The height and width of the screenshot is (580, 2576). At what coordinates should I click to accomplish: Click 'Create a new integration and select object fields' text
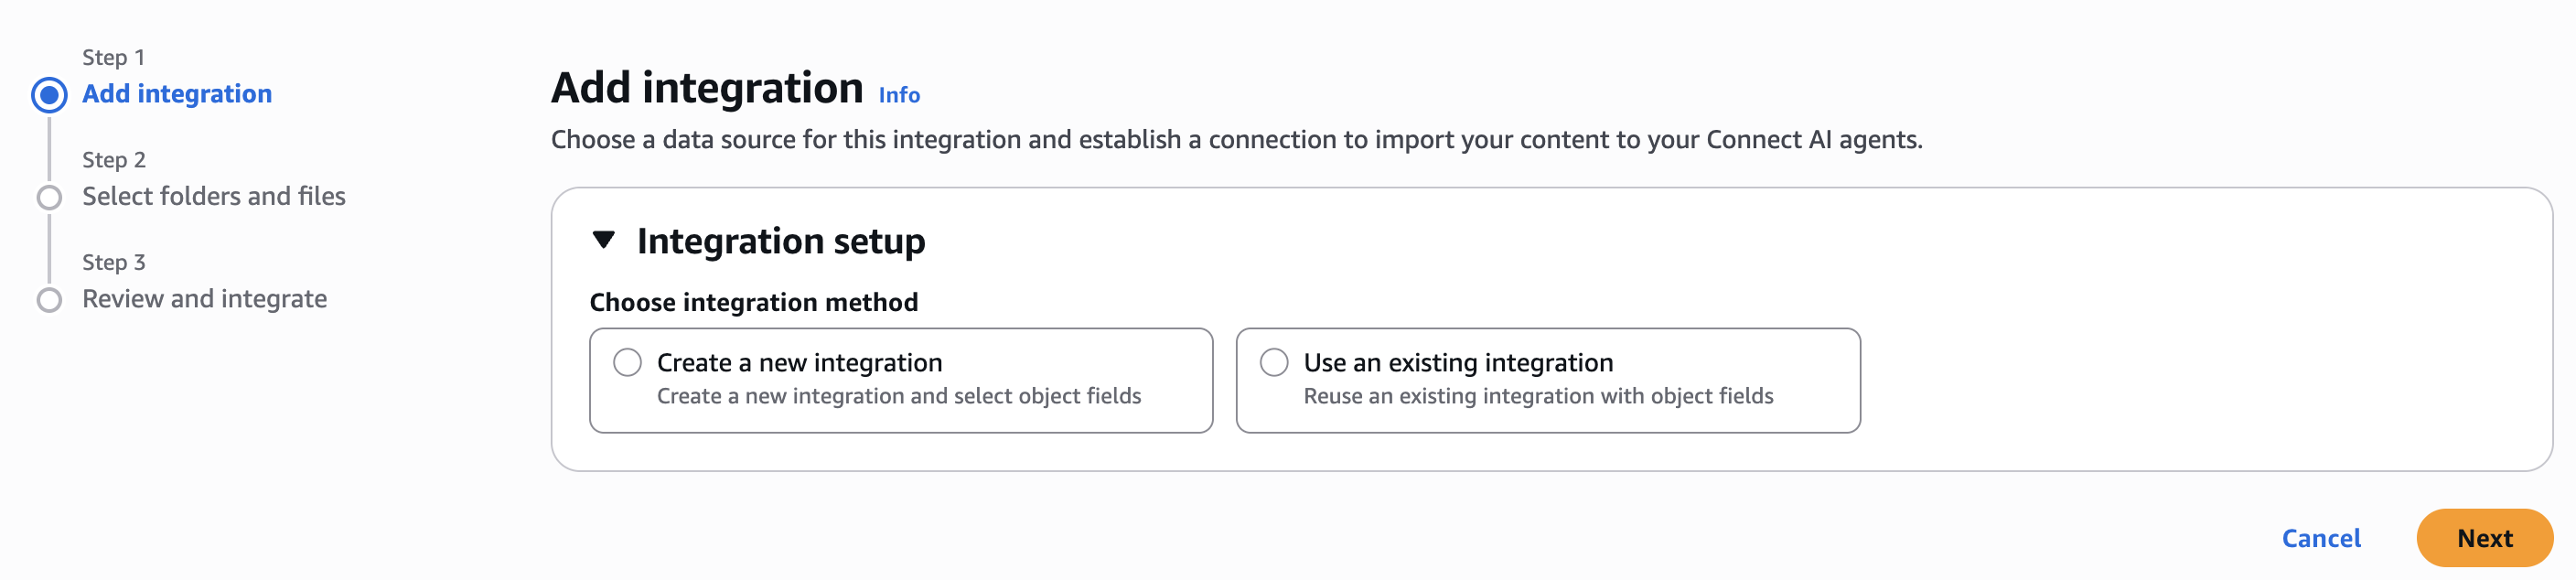point(898,396)
